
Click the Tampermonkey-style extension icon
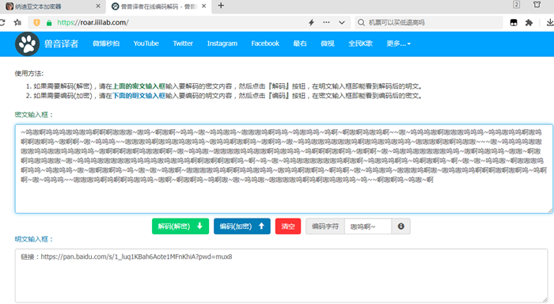[x=514, y=23]
